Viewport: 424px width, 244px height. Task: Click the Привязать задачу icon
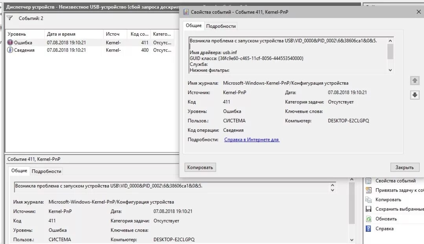368,190
